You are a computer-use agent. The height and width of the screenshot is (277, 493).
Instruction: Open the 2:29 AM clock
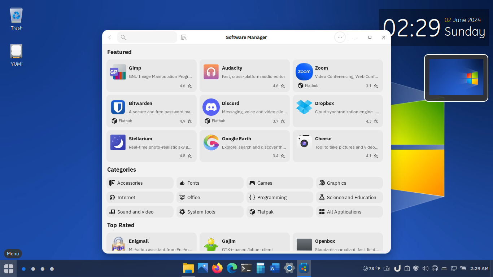tap(479, 268)
